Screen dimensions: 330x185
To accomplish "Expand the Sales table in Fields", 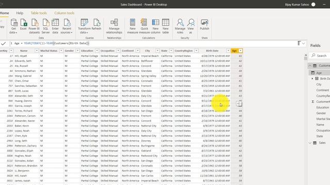I will tap(310, 143).
